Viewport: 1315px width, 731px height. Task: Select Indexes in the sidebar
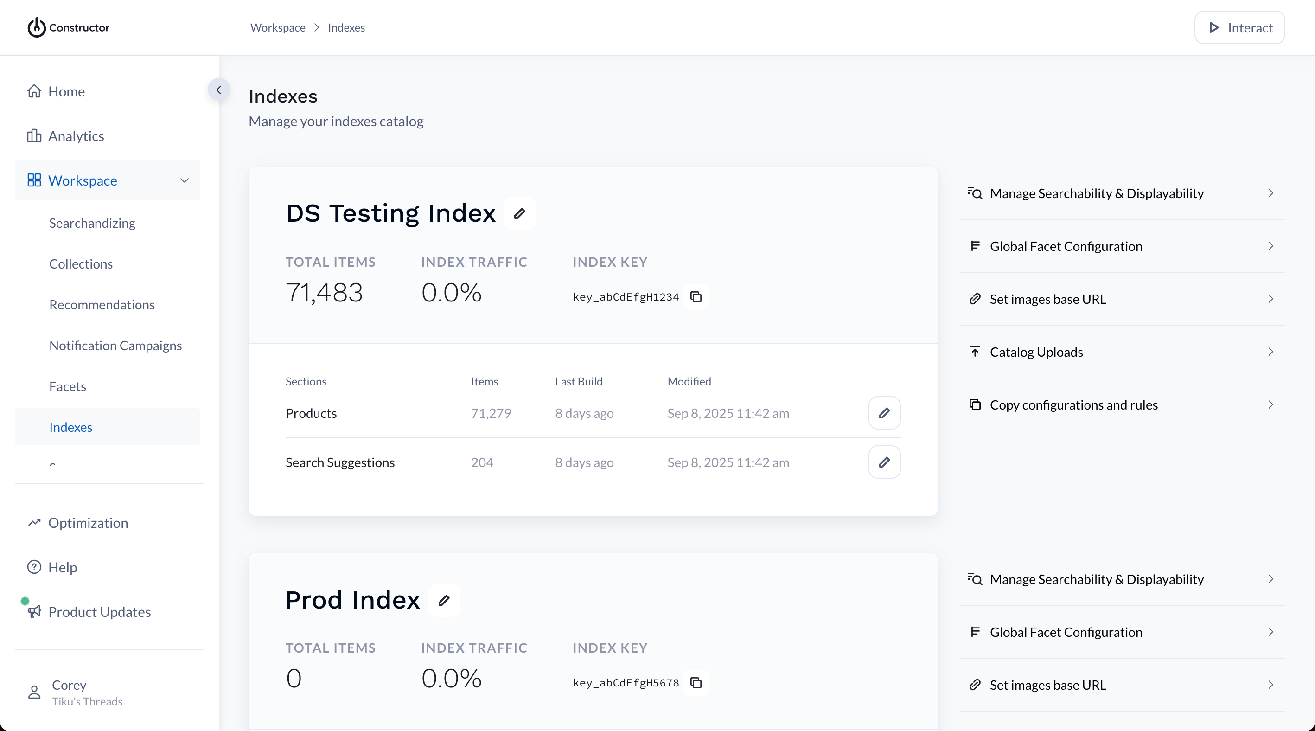pyautogui.click(x=107, y=427)
